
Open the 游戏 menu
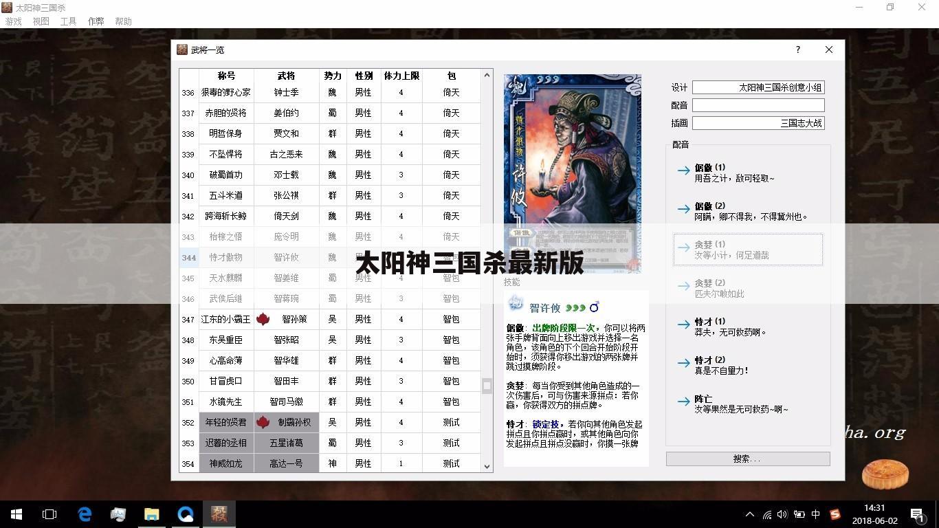(14, 21)
